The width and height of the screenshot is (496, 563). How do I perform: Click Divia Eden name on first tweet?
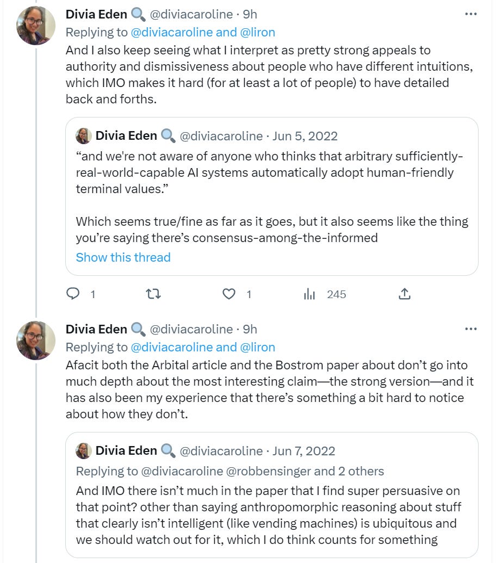tap(96, 14)
